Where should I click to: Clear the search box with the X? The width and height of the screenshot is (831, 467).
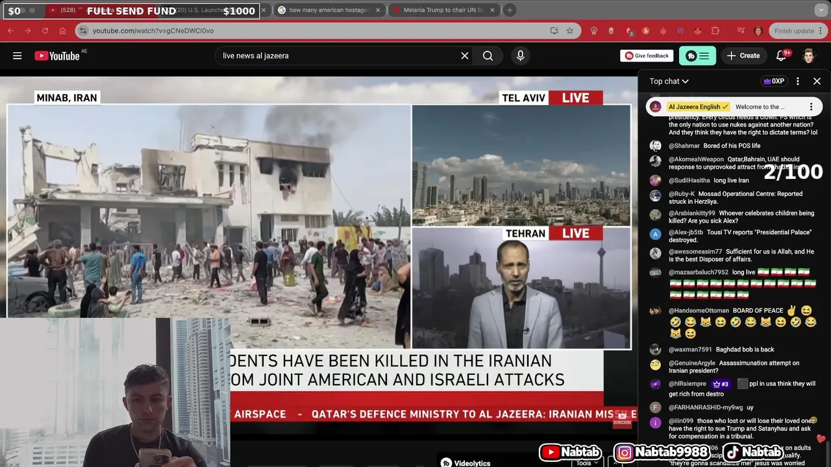pos(465,56)
